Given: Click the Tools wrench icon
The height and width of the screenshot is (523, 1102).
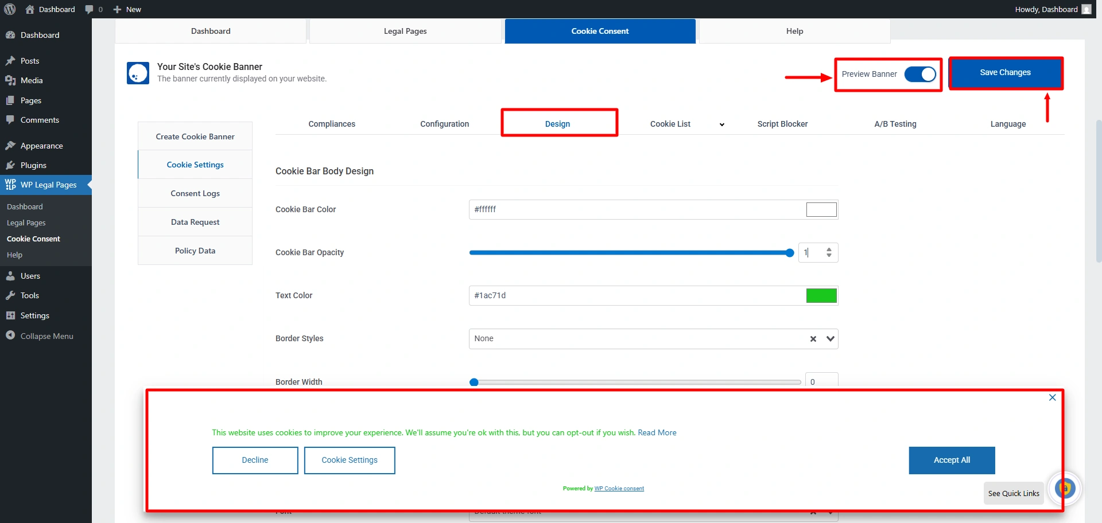Looking at the screenshot, I should tap(10, 295).
